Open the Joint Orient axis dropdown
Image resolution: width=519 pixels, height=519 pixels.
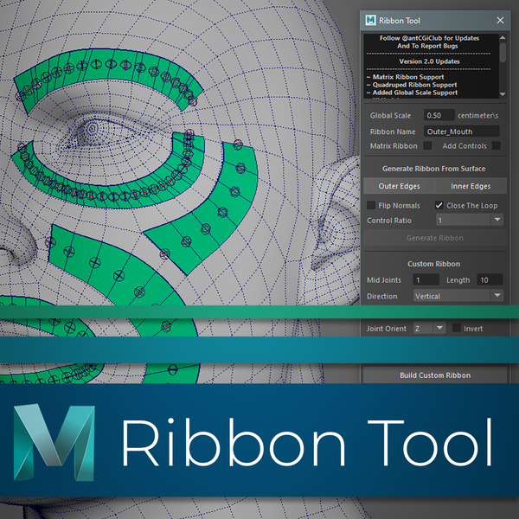tap(429, 329)
